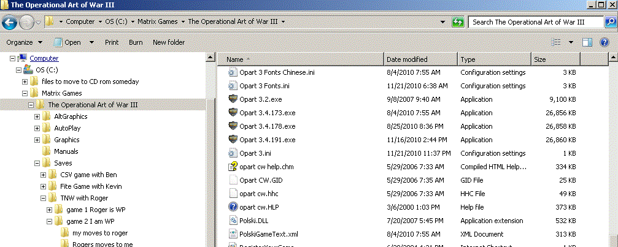The width and height of the screenshot is (618, 247).
Task: Select the Opart CW.GID file icon
Action: click(x=233, y=180)
